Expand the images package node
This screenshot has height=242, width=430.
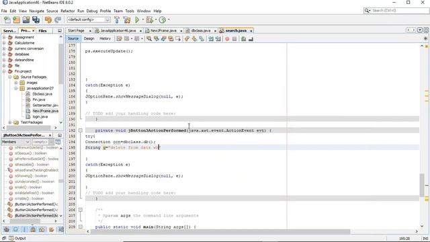[16, 83]
